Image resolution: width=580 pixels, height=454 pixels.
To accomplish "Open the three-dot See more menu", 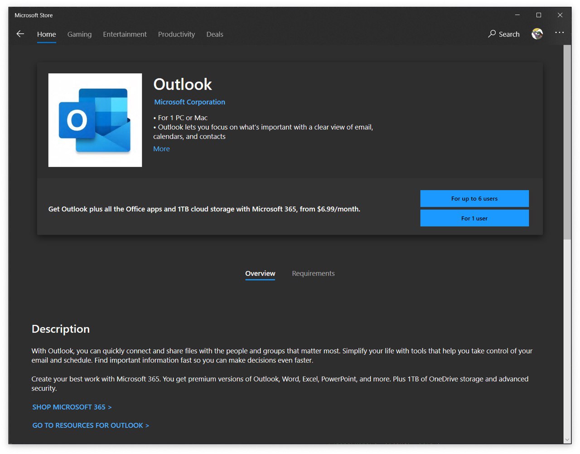I will (560, 33).
